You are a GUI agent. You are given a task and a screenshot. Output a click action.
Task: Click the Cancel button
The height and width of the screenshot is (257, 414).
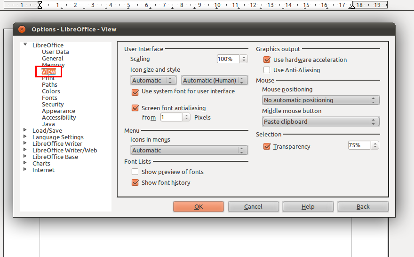(x=253, y=207)
